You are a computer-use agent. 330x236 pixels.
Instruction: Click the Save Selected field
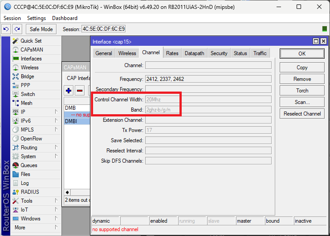tap(208, 140)
